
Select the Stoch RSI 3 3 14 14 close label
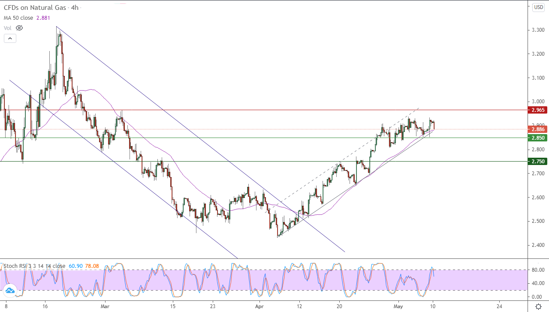pos(34,266)
